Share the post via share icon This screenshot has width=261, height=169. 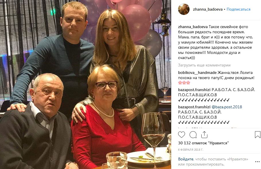coord(204,135)
